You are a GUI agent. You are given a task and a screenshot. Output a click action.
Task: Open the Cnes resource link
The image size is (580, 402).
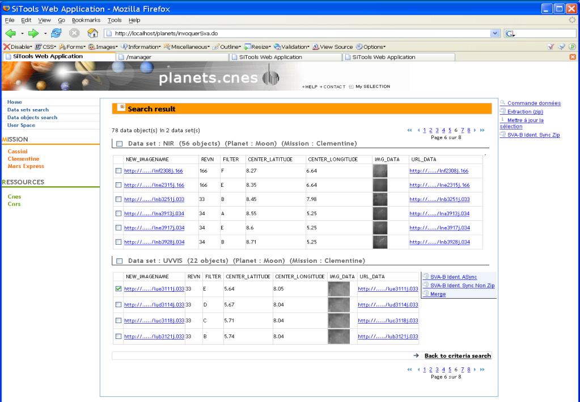pos(14,196)
